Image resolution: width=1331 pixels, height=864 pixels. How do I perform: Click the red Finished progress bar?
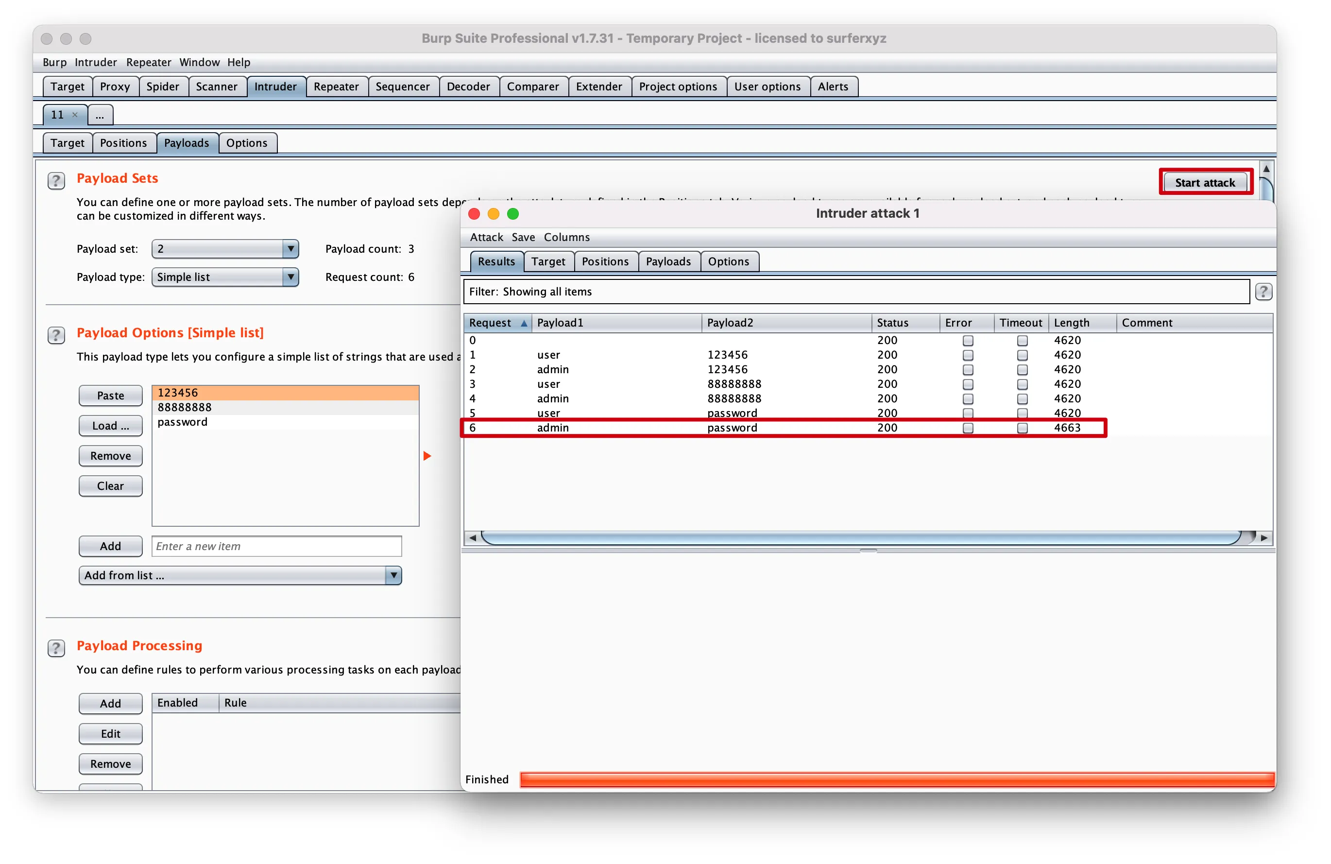tap(897, 779)
